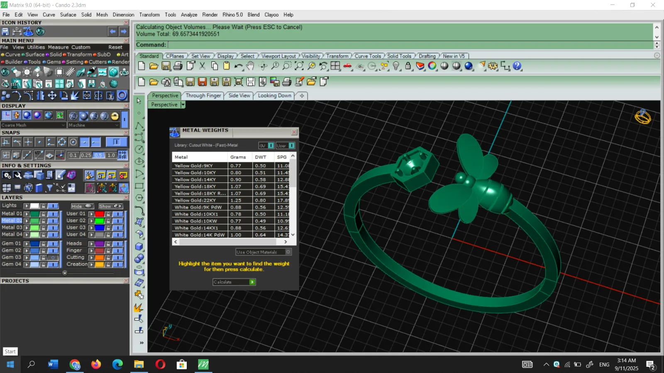The image size is (664, 373).
Task: Select the Pan hand tool
Action: point(250,66)
